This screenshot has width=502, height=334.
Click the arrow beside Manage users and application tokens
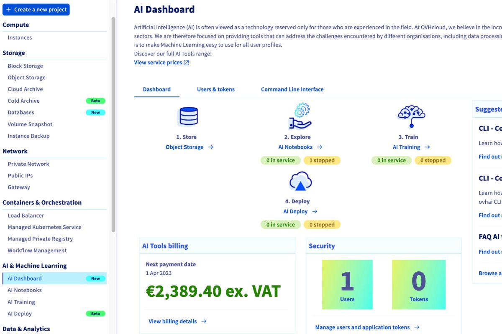point(417,327)
